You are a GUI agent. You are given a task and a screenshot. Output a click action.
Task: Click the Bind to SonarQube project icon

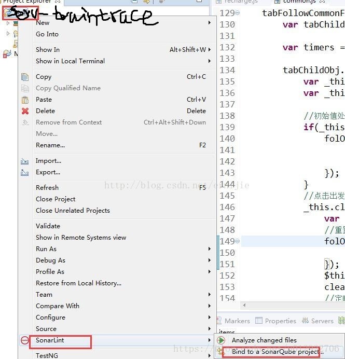pos(220,351)
